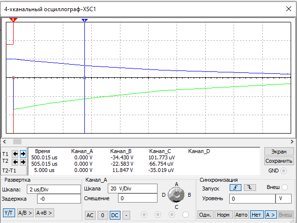This screenshot has width=297, height=223.
Task: Click the Экран button
Action: (x=279, y=152)
